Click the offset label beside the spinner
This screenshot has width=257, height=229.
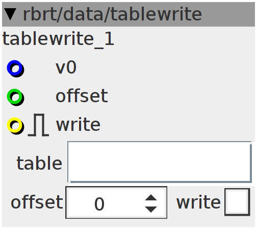[37, 202]
